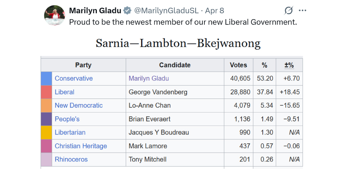Screen dimensions: 349x174
Task: Click the blue Conservative color swatch
Action: tap(46, 79)
